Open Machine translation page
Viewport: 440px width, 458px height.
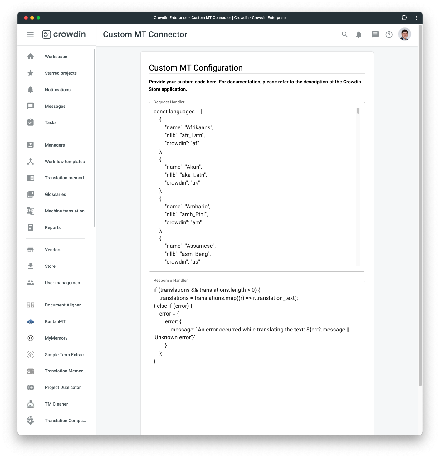[x=65, y=211]
